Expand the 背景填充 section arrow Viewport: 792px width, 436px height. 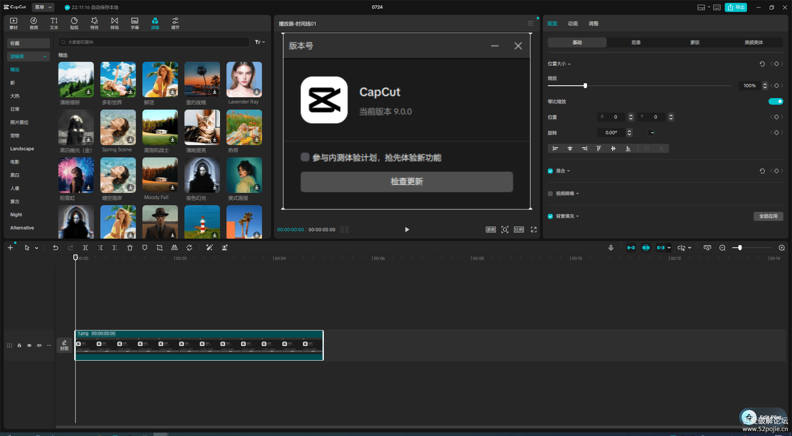[x=577, y=216]
